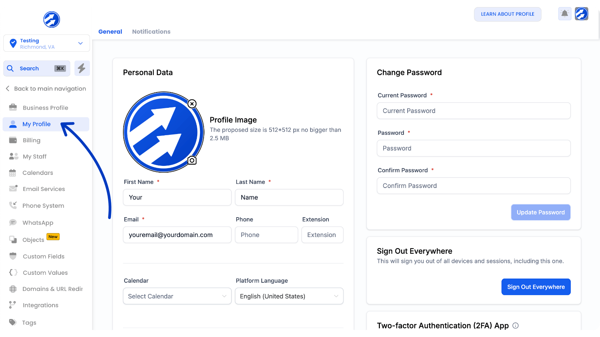Image resolution: width=600 pixels, height=337 pixels.
Task: Click the Current Password field
Action: pyautogui.click(x=474, y=111)
